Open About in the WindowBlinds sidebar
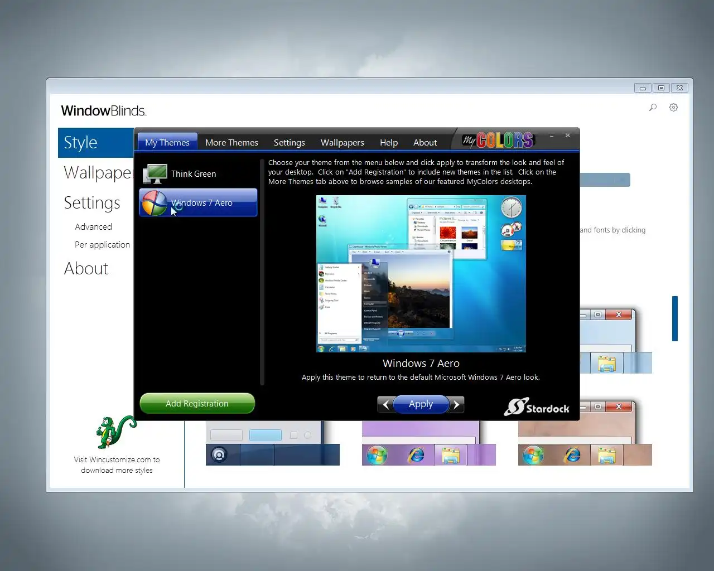This screenshot has width=714, height=571. click(86, 269)
